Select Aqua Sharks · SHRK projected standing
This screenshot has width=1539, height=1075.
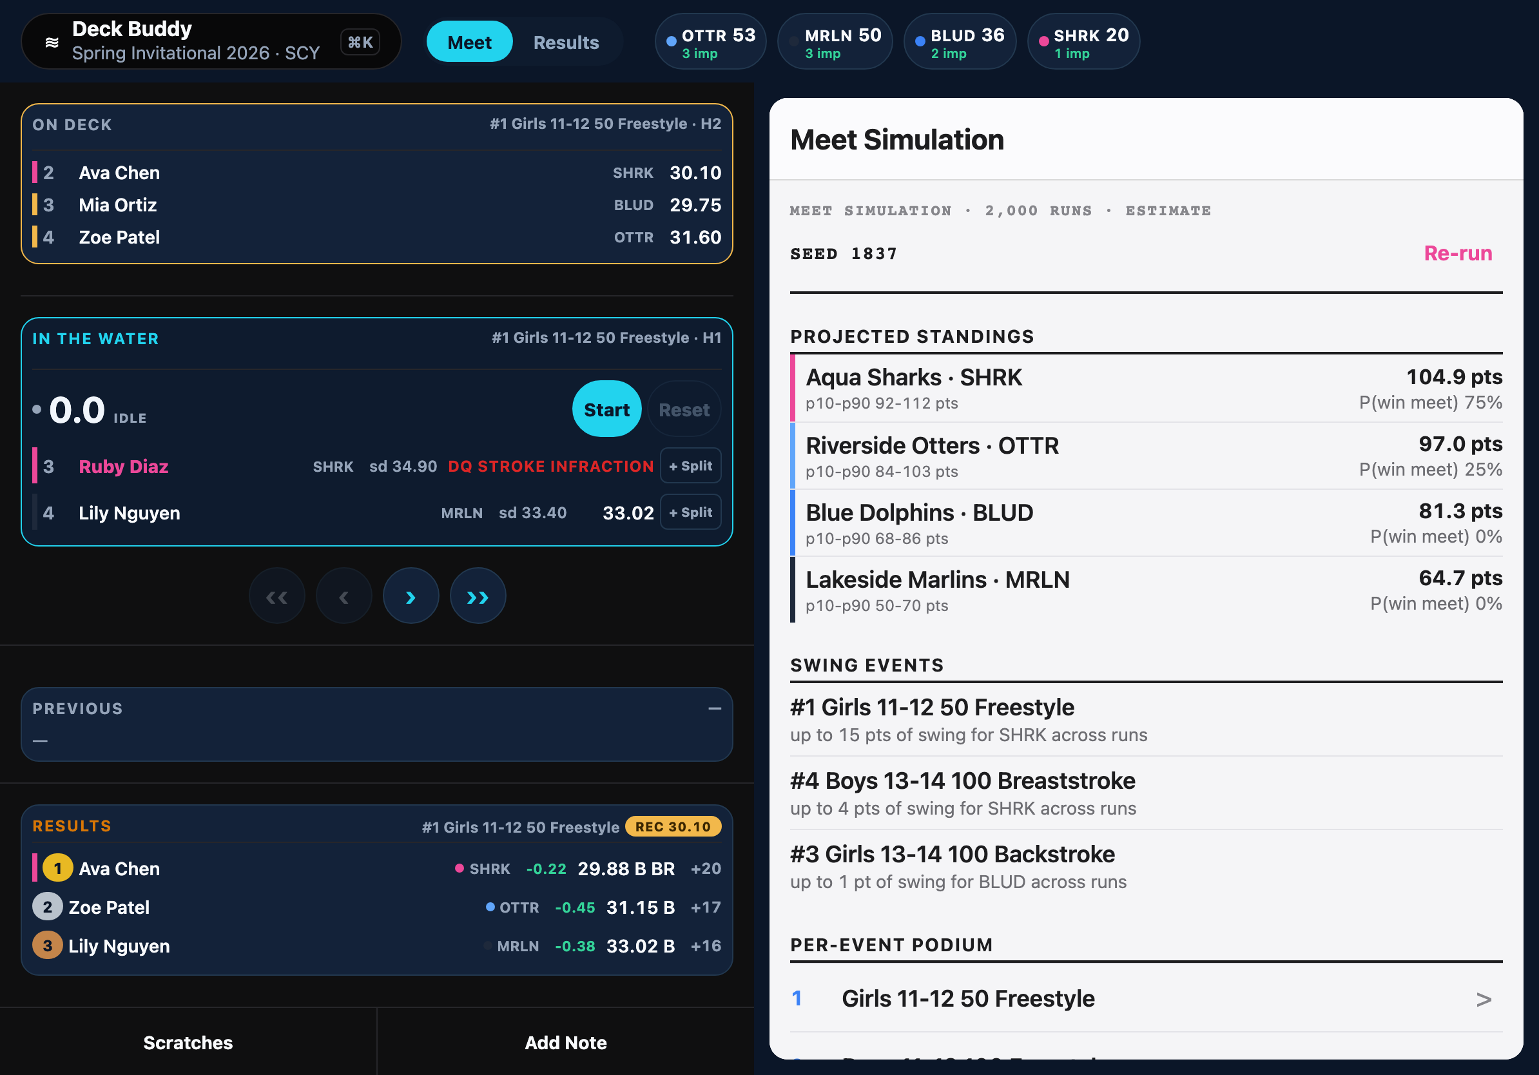[x=1147, y=388]
